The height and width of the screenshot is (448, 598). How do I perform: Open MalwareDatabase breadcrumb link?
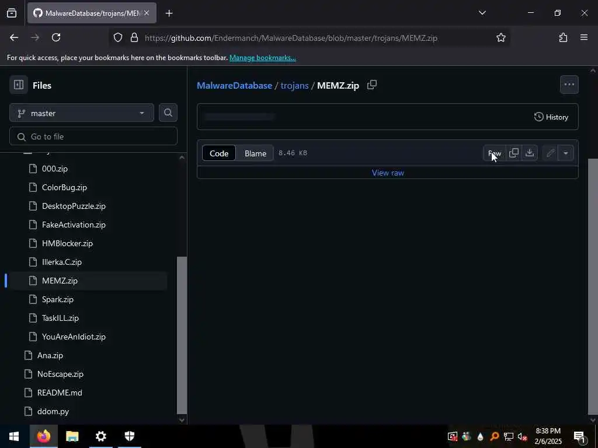tap(234, 85)
